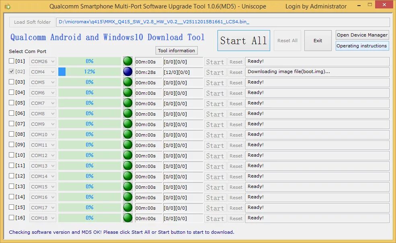Click the green status light for port 12
Image resolution: width=396 pixels, height=243 pixels.
click(128, 176)
